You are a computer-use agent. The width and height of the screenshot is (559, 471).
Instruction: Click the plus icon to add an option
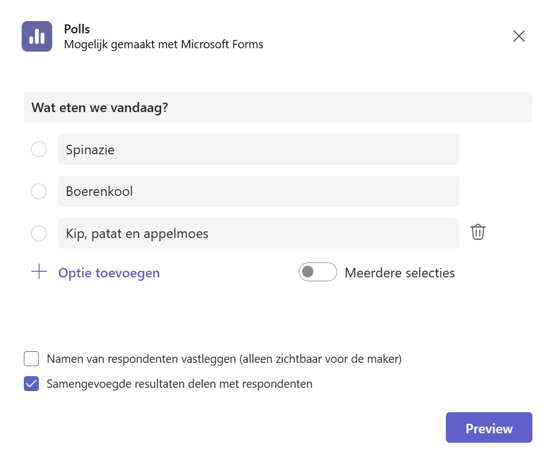[39, 272]
